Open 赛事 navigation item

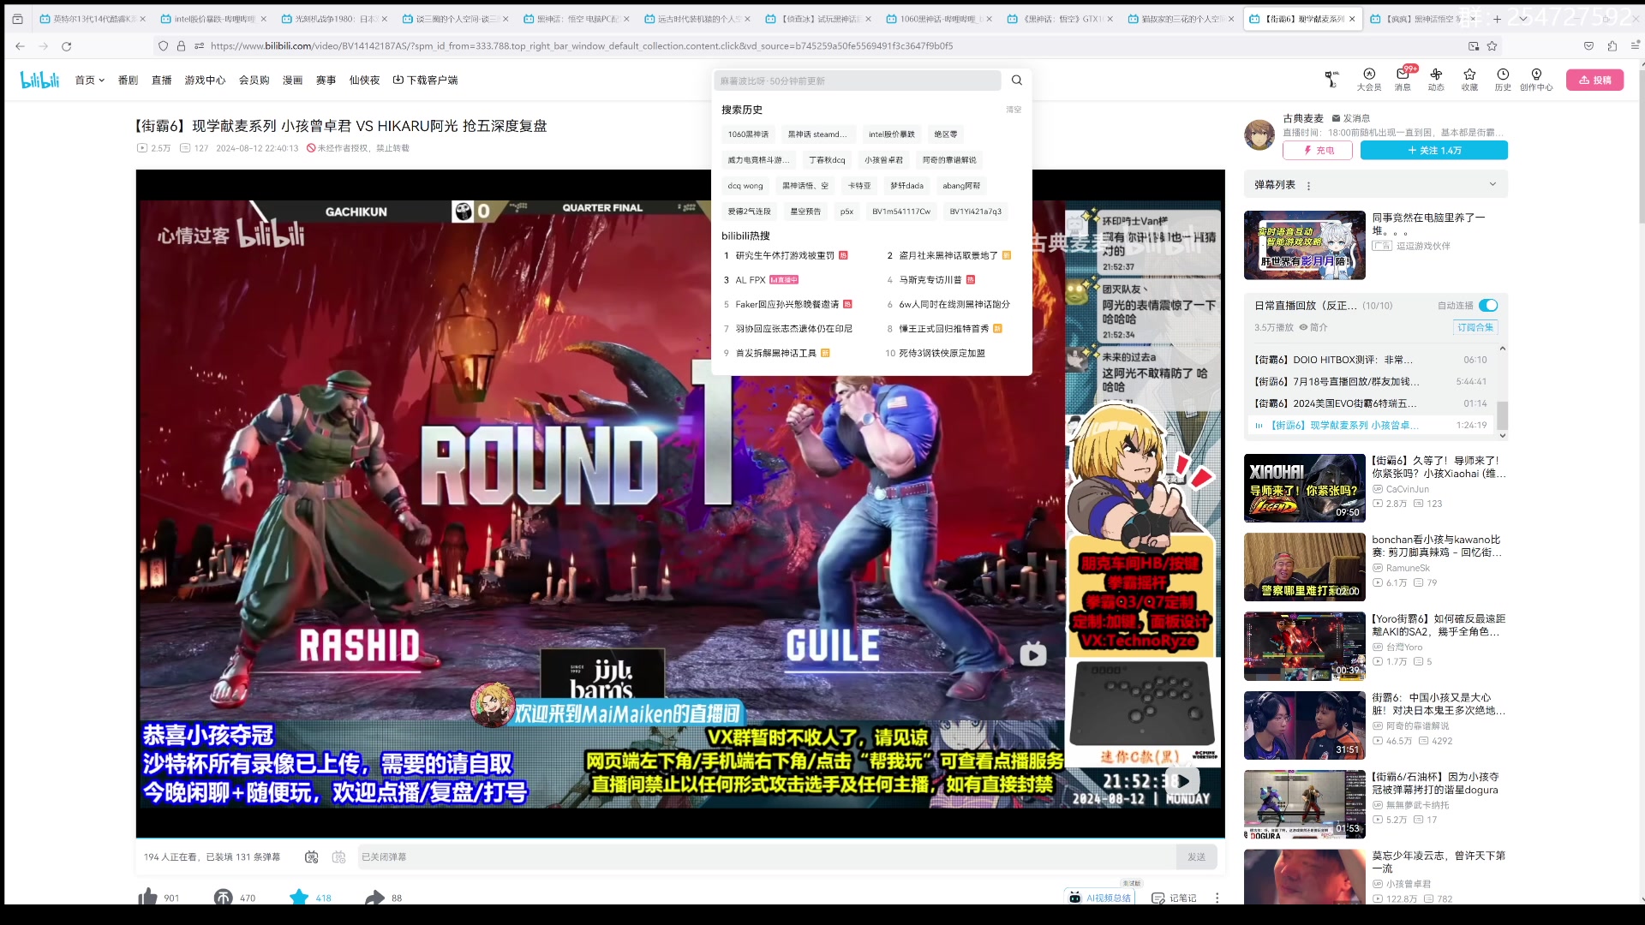pyautogui.click(x=326, y=80)
